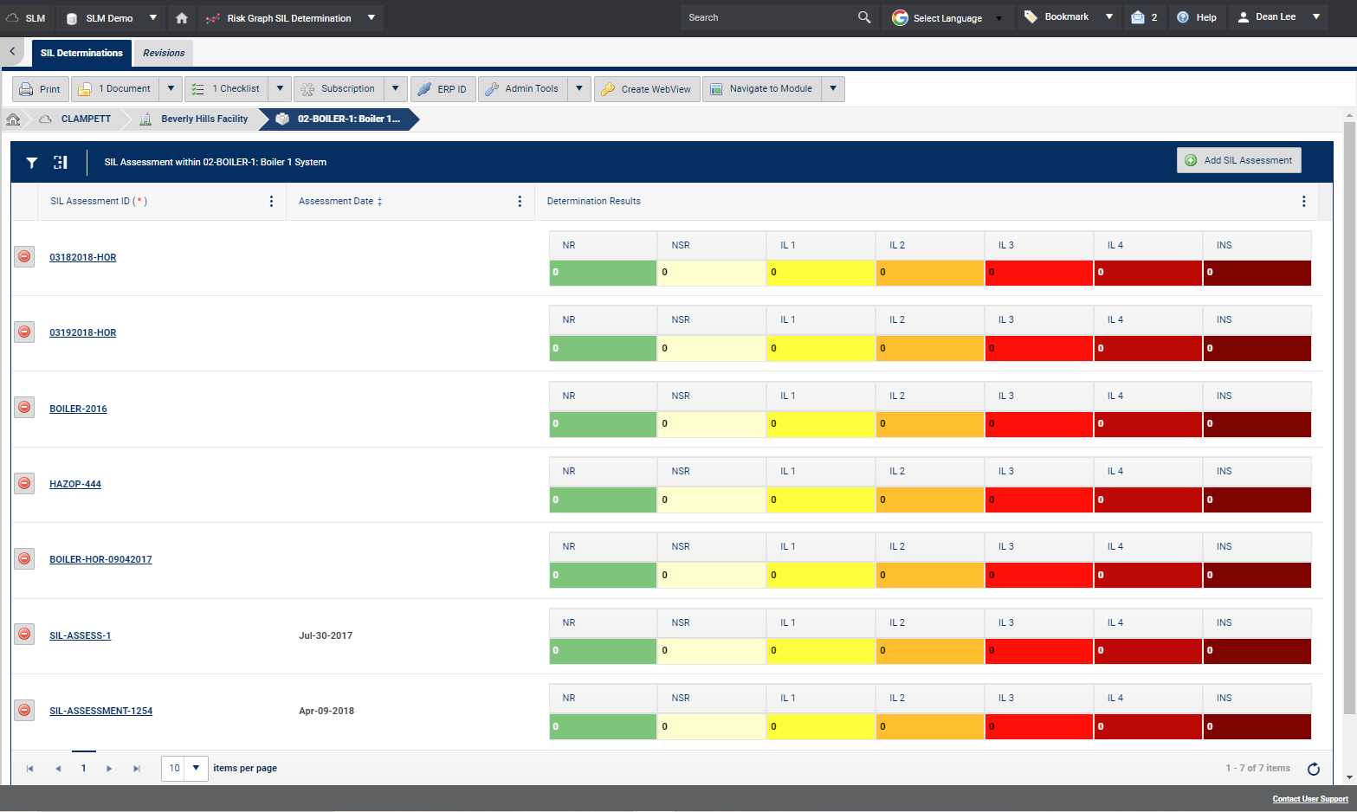Open the Select Language dropdown
The image size is (1357, 812).
[947, 18]
